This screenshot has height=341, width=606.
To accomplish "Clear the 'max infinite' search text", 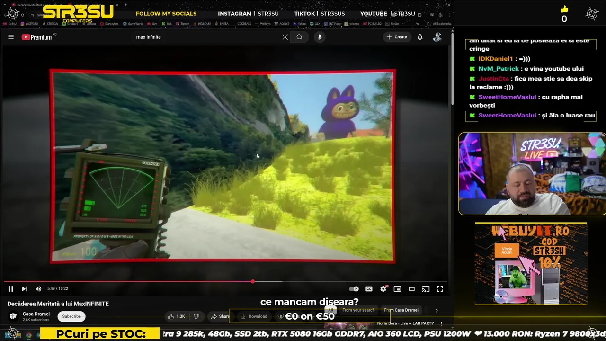I will pyautogui.click(x=285, y=37).
